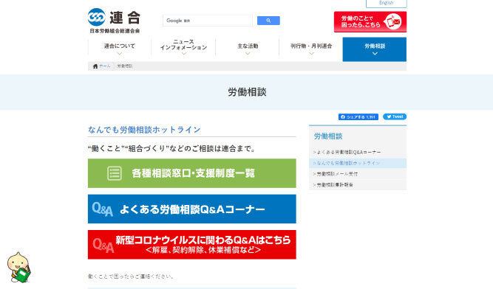Click the Twitter Tweet button
The image size is (493, 289).
click(x=395, y=116)
